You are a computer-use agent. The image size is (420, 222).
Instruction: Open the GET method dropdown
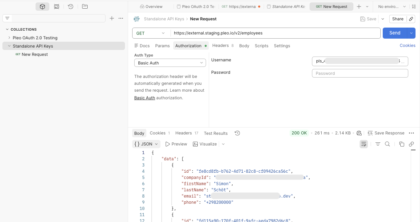click(x=151, y=33)
